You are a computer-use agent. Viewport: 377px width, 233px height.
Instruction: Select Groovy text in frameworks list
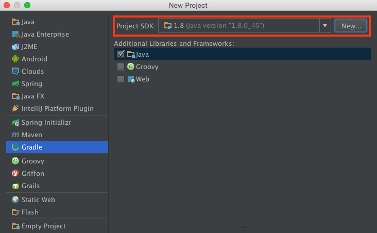point(147,66)
